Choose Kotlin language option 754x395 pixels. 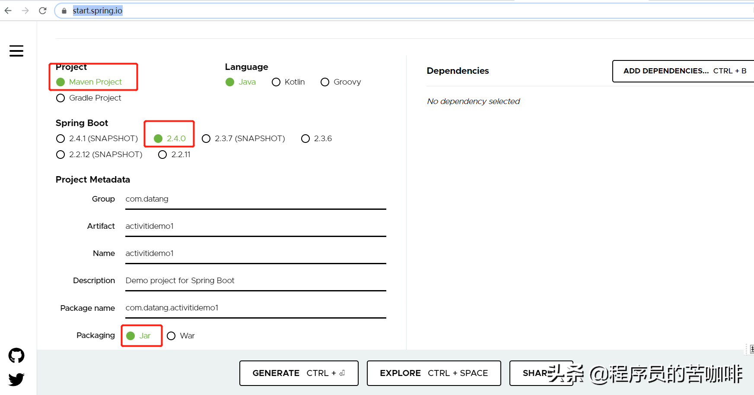pos(288,82)
